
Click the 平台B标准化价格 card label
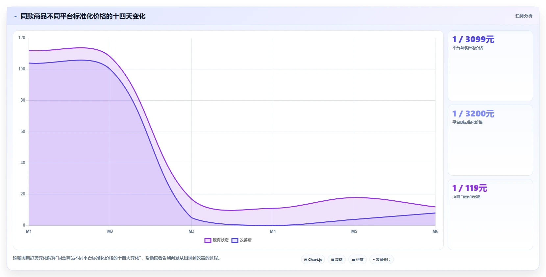click(x=467, y=122)
